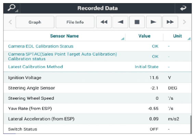Rewind playback with double-left arrows
Viewport: 195px width, 137px height.
[x=104, y=22]
